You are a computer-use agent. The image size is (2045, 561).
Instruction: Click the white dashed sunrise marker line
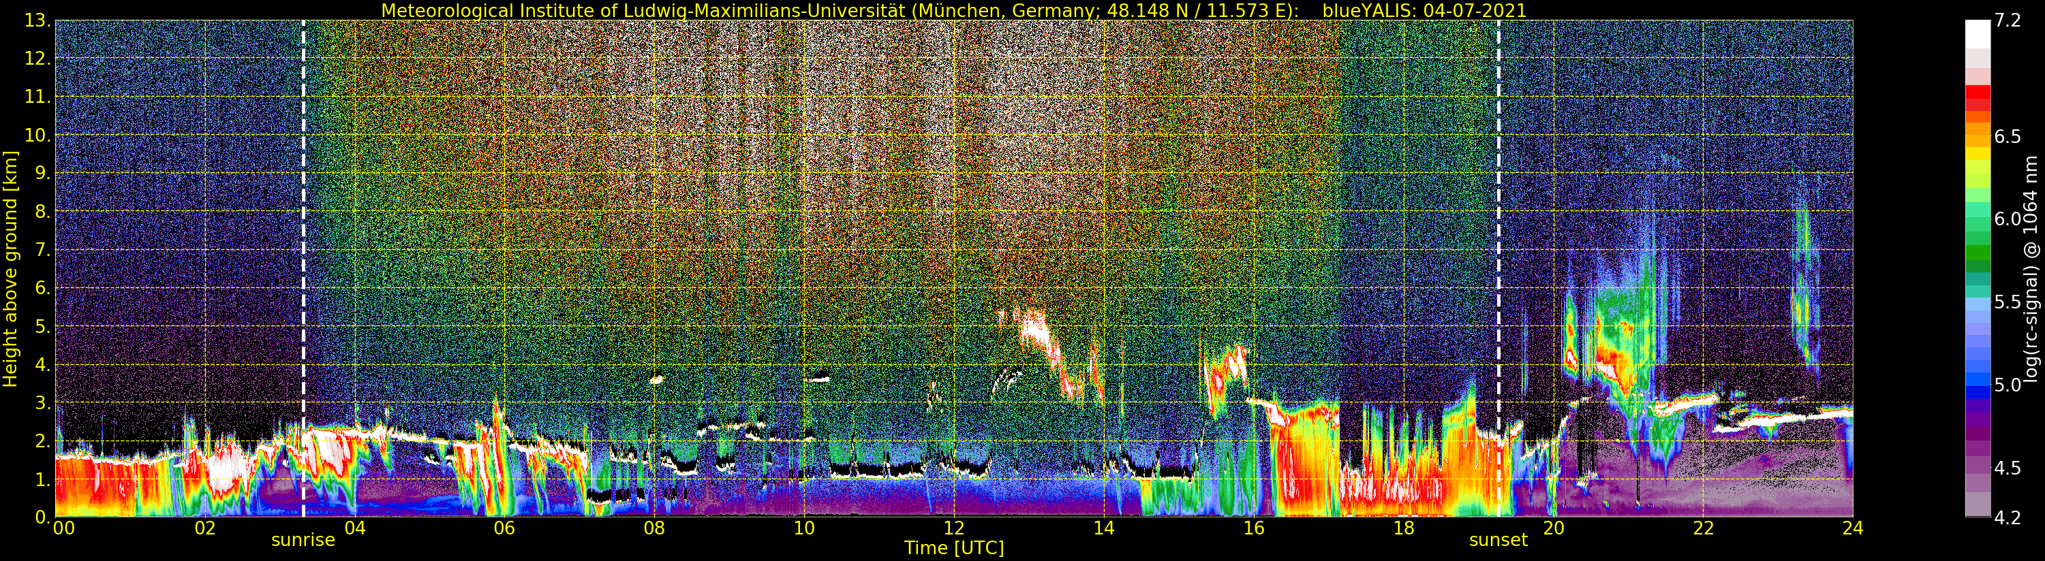(303, 269)
